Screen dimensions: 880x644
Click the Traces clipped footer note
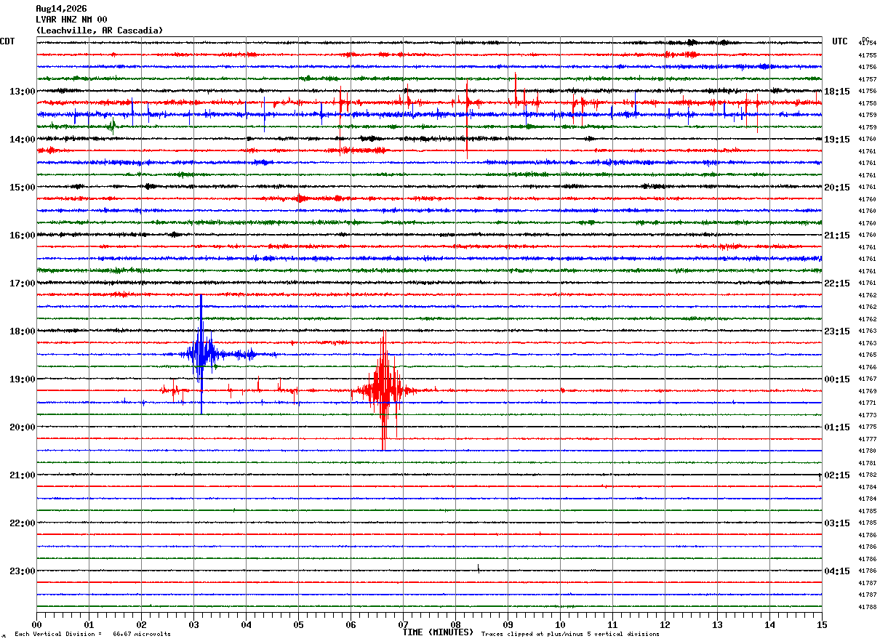[570, 634]
